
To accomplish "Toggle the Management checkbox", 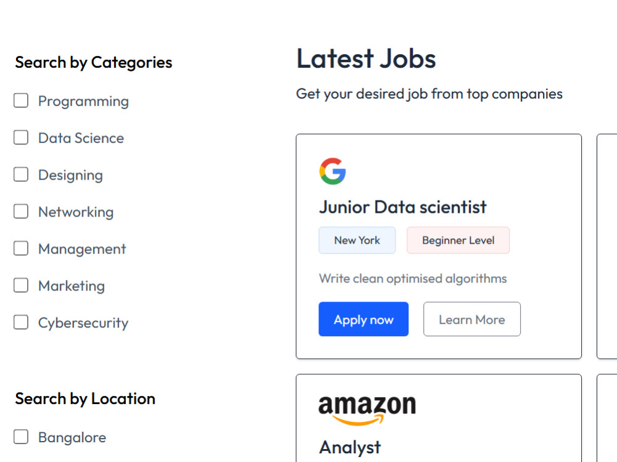I will pyautogui.click(x=21, y=249).
